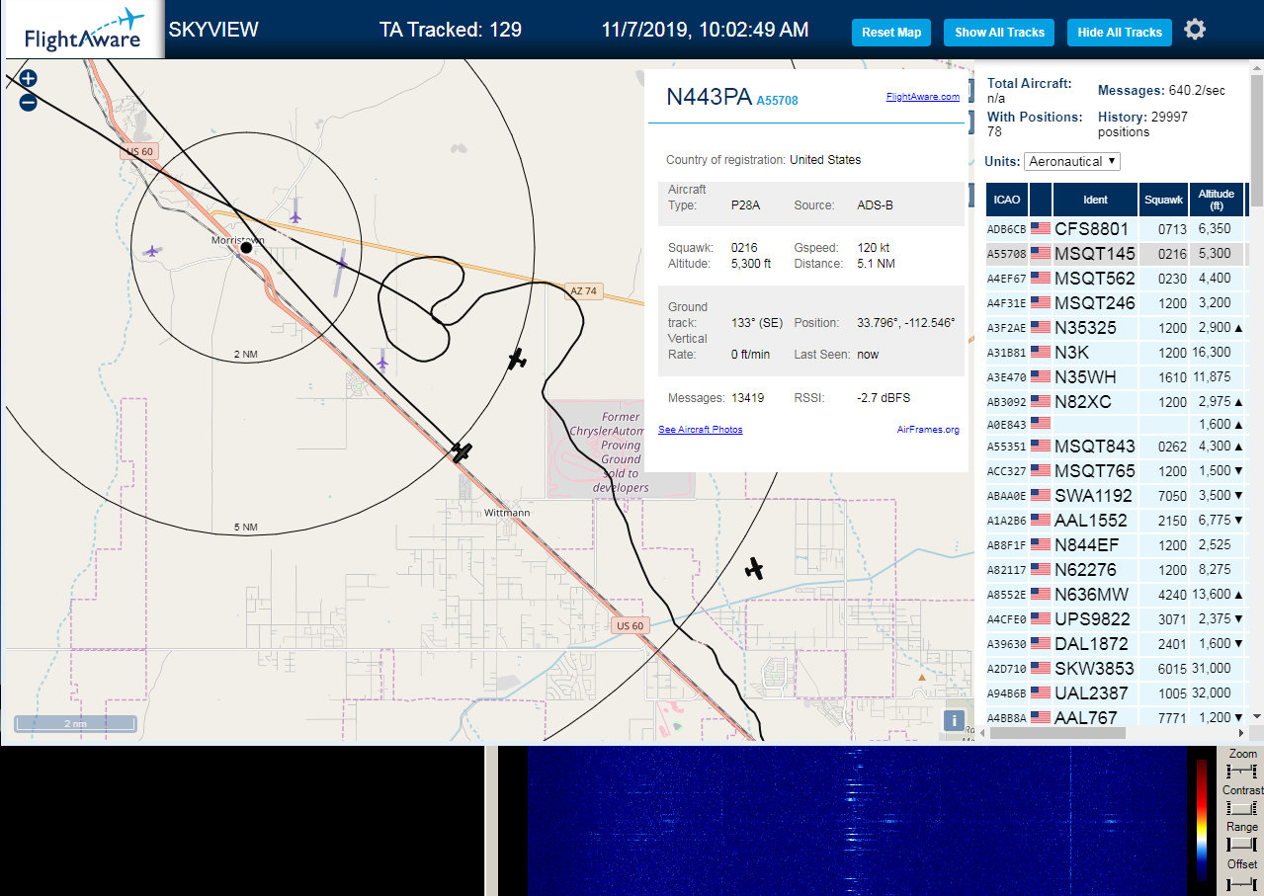Image resolution: width=1264 pixels, height=896 pixels.
Task: Click the waterfall color scale bar
Action: coord(1202,820)
